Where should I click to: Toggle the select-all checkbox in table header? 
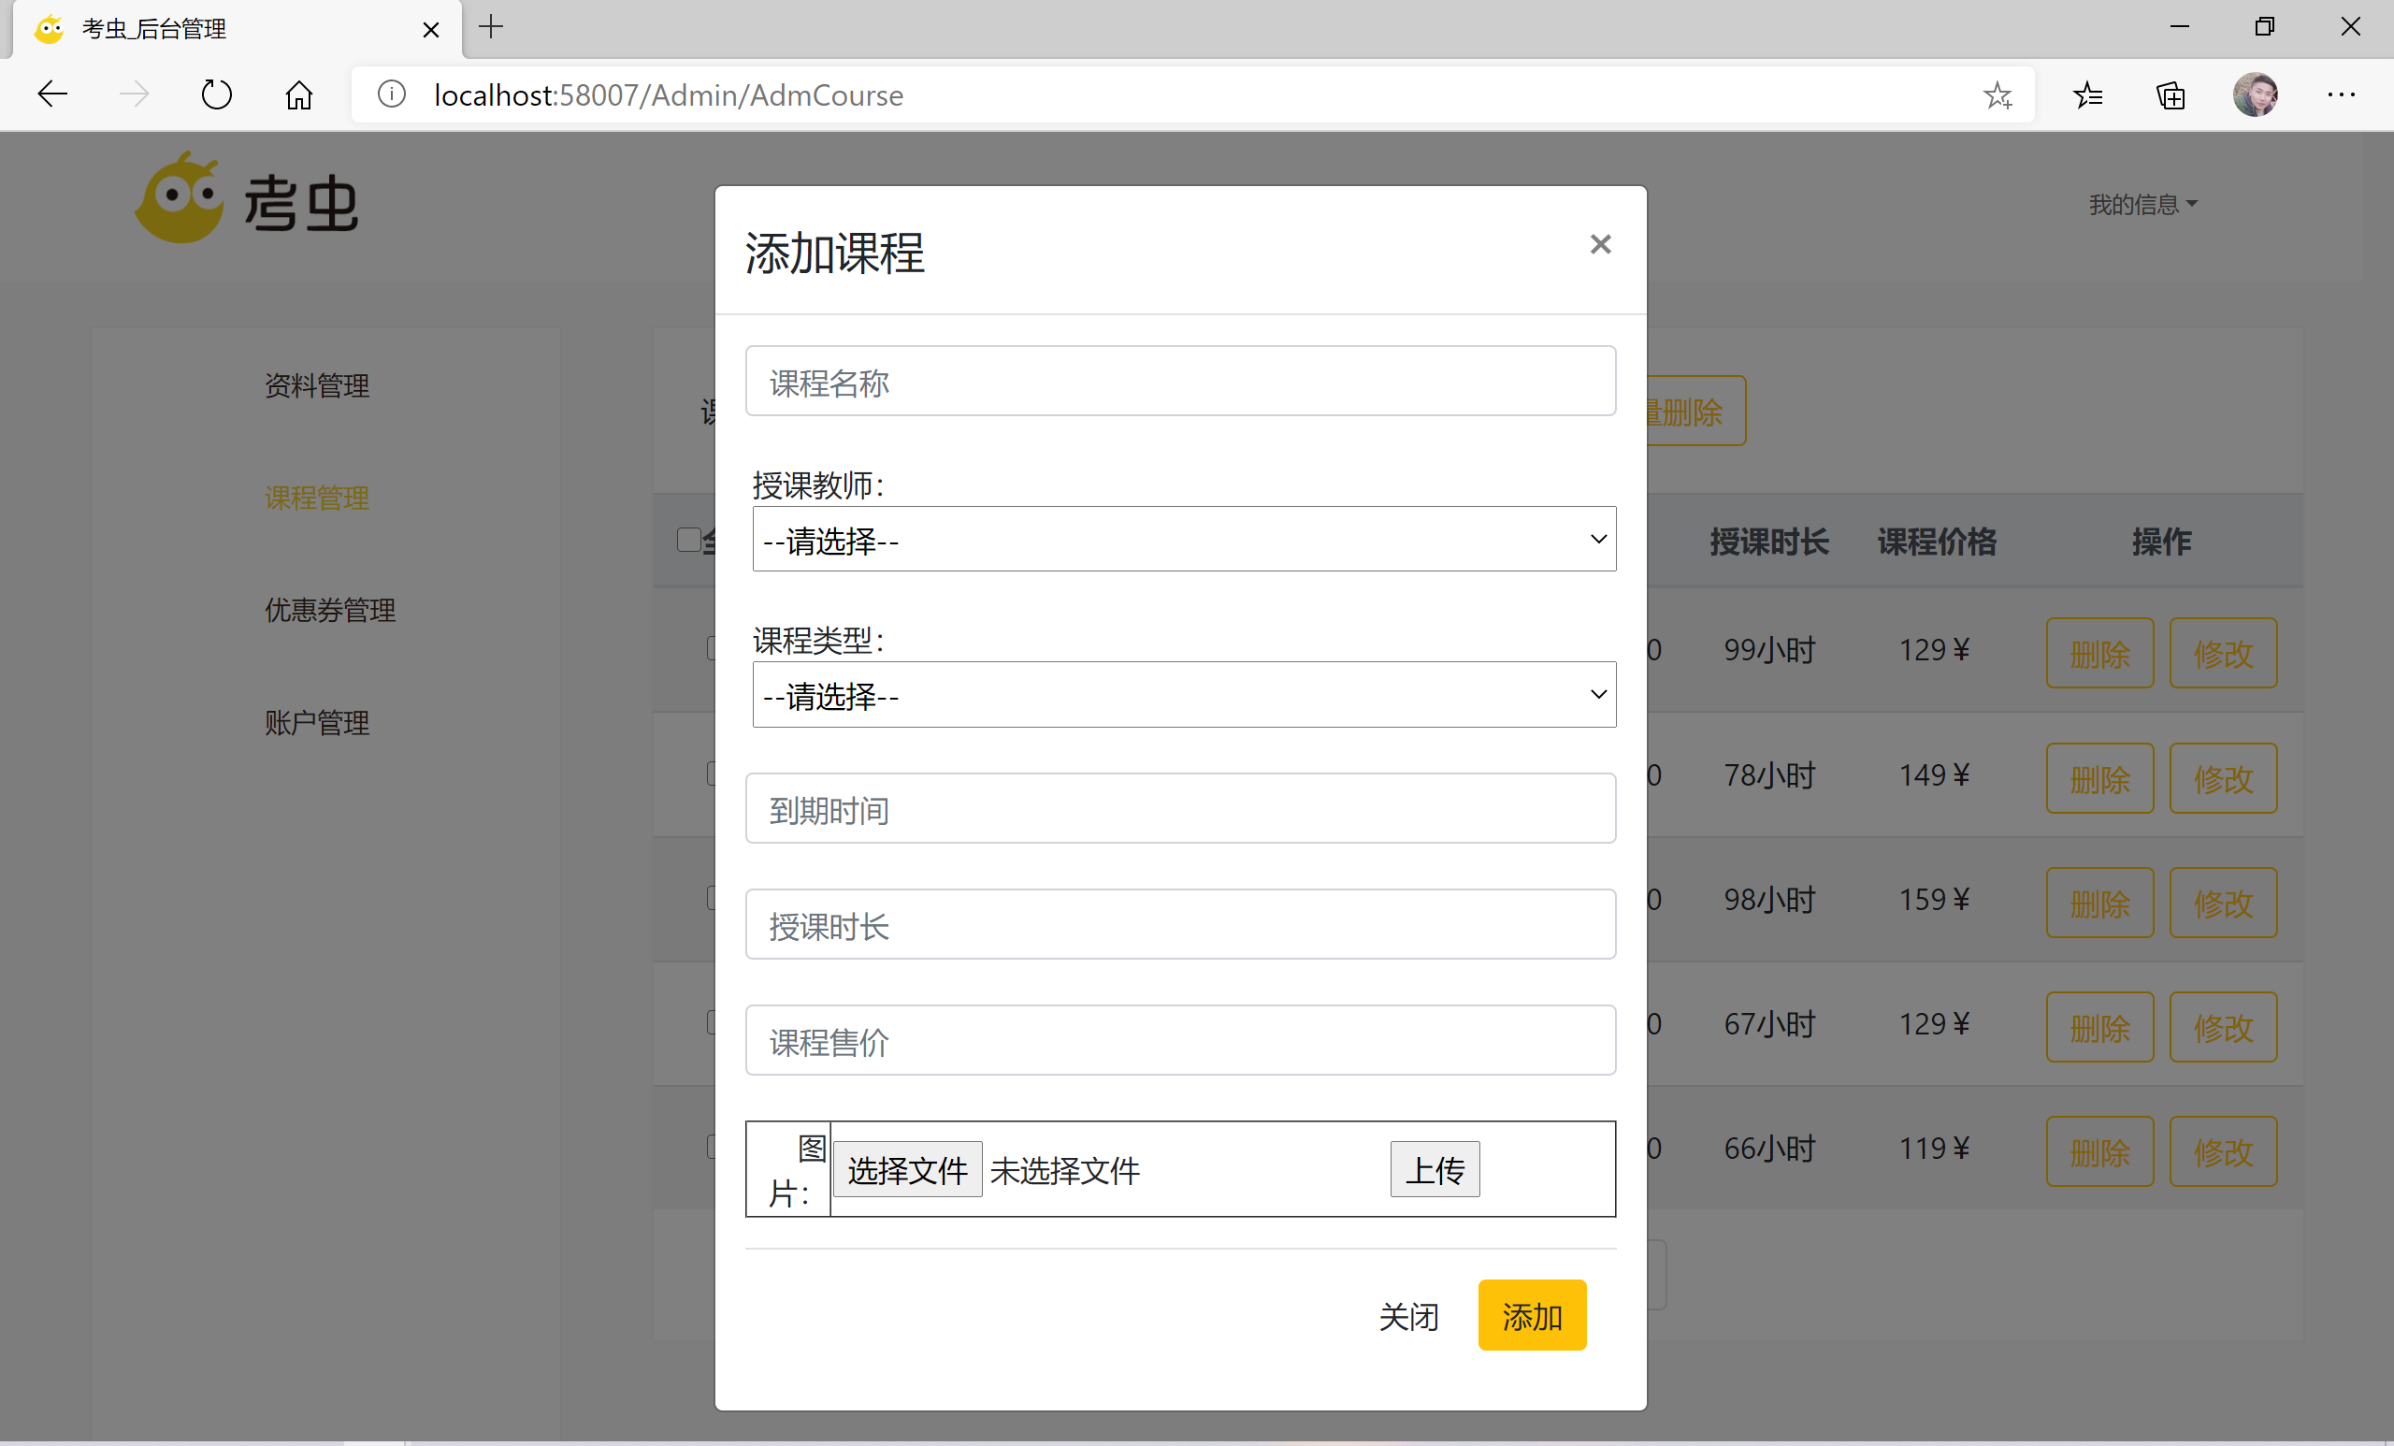pyautogui.click(x=688, y=540)
